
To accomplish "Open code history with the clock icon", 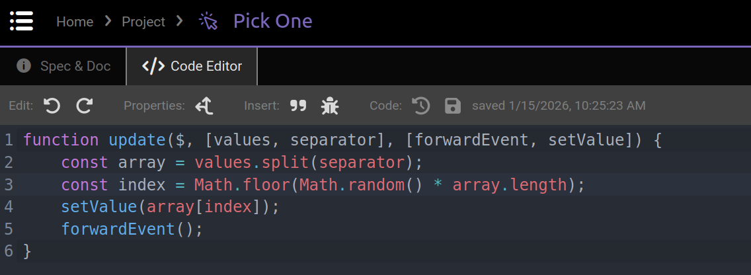I will click(x=421, y=106).
